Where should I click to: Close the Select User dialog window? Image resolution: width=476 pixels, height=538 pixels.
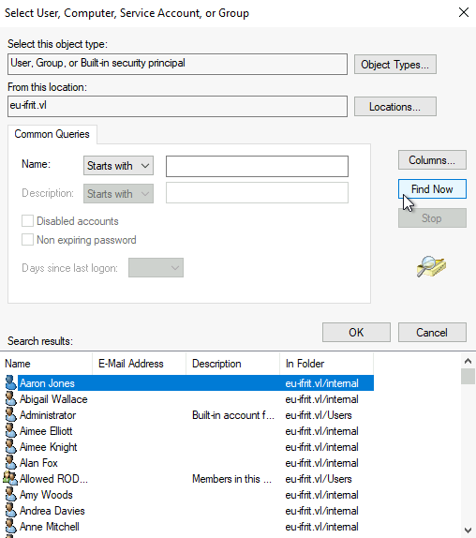(464, 12)
